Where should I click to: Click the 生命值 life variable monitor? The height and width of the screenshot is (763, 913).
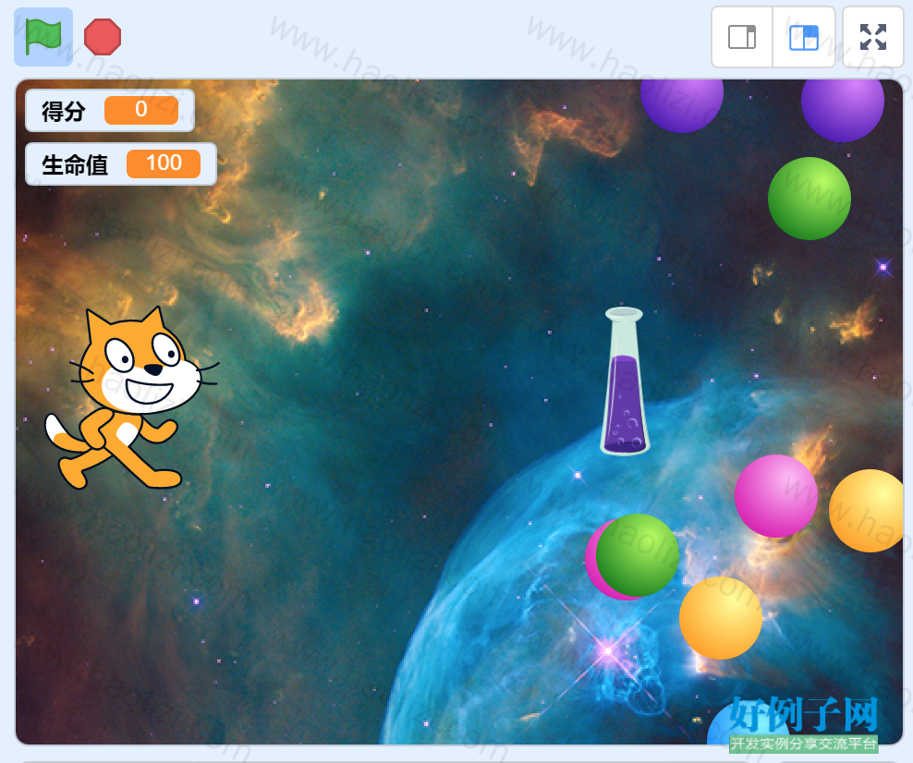(120, 164)
